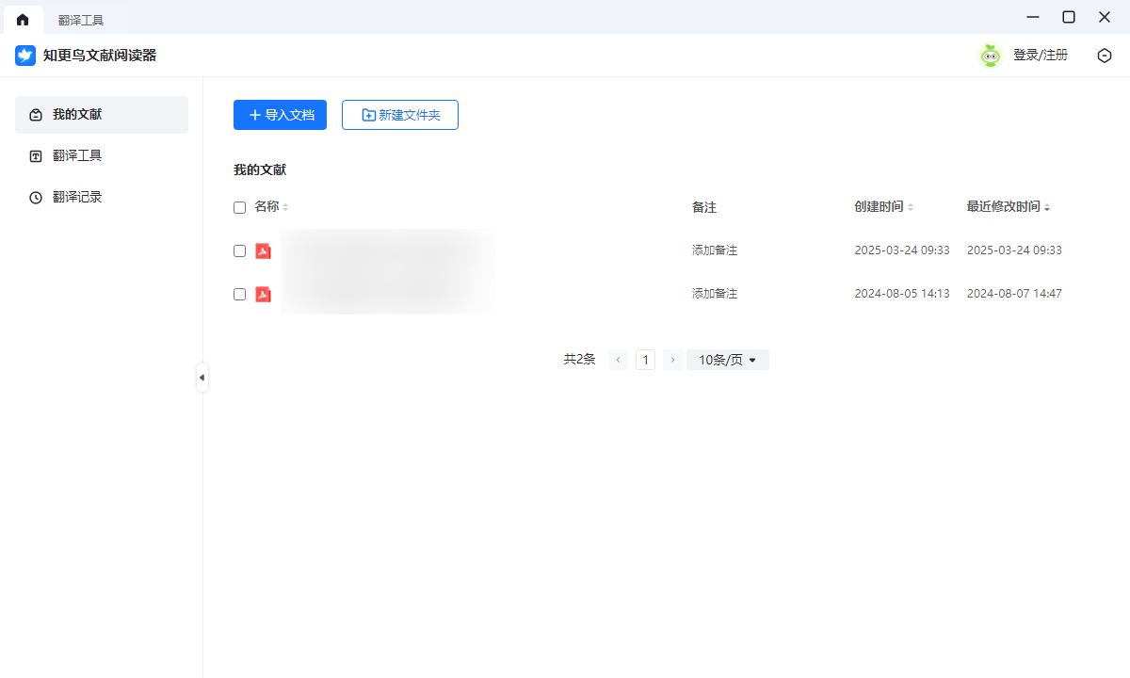Check the box for the 2025-03-24 document
Screen dimensions: 1130x678
[239, 250]
